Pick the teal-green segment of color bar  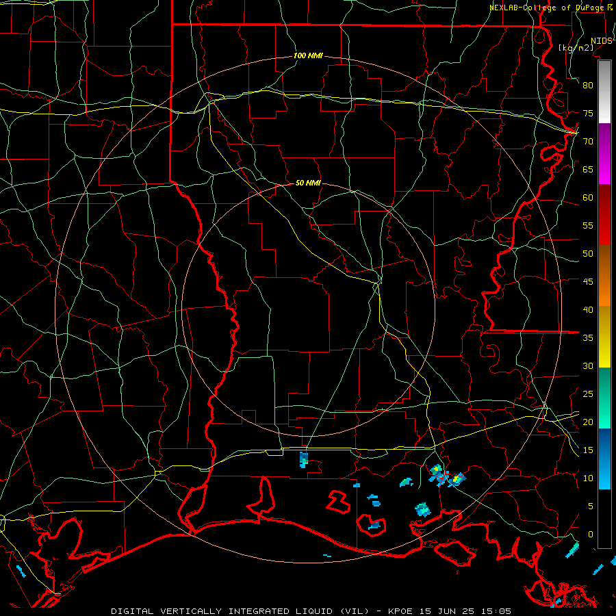pos(604,398)
